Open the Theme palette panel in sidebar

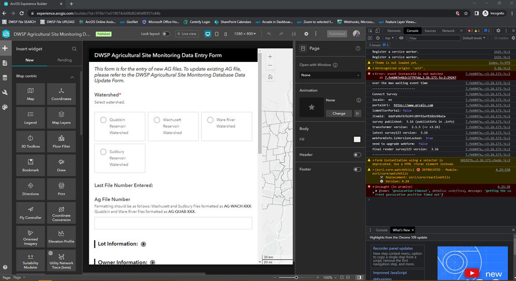(5, 107)
